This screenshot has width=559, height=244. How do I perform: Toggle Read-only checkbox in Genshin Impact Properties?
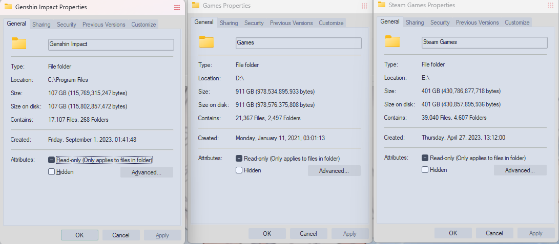click(51, 160)
